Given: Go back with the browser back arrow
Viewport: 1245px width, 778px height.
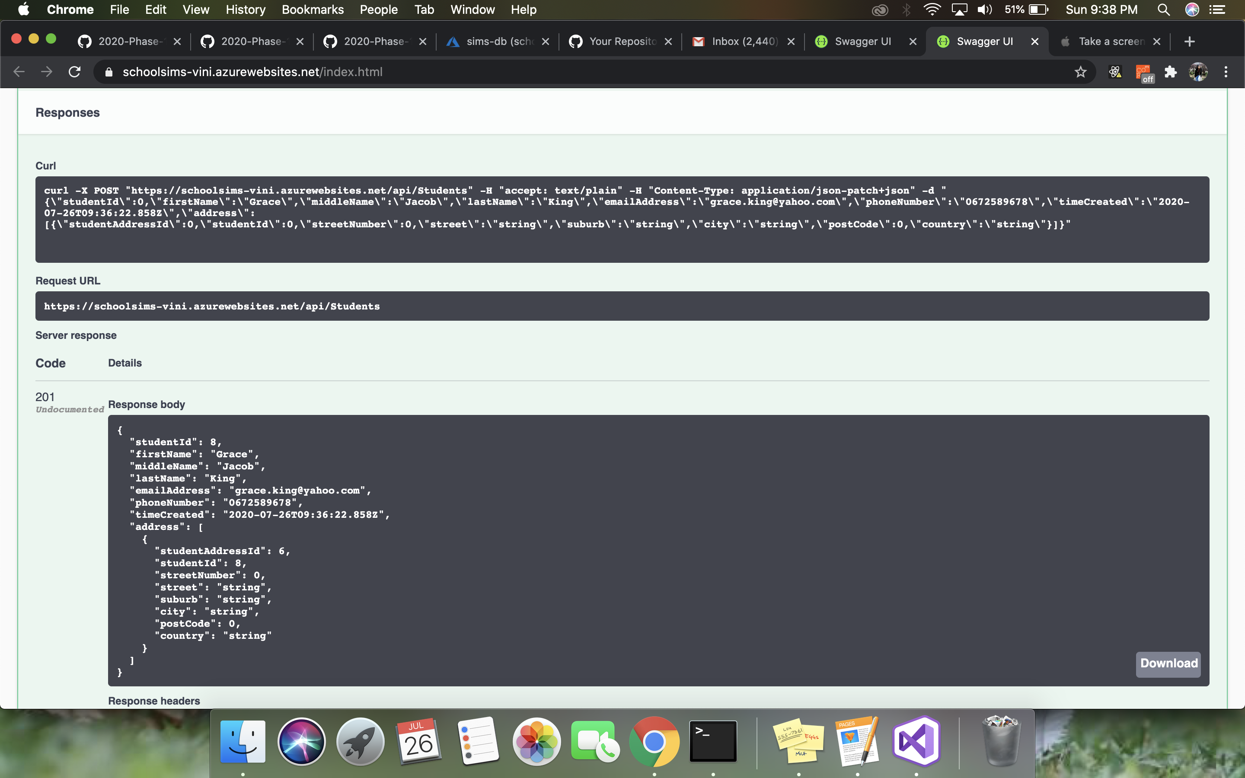Looking at the screenshot, I should coord(19,72).
